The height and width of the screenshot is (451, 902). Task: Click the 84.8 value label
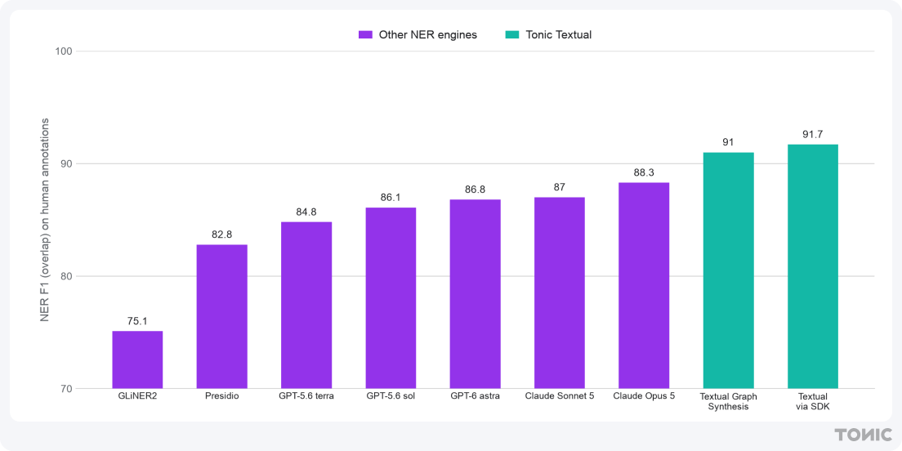[306, 212]
